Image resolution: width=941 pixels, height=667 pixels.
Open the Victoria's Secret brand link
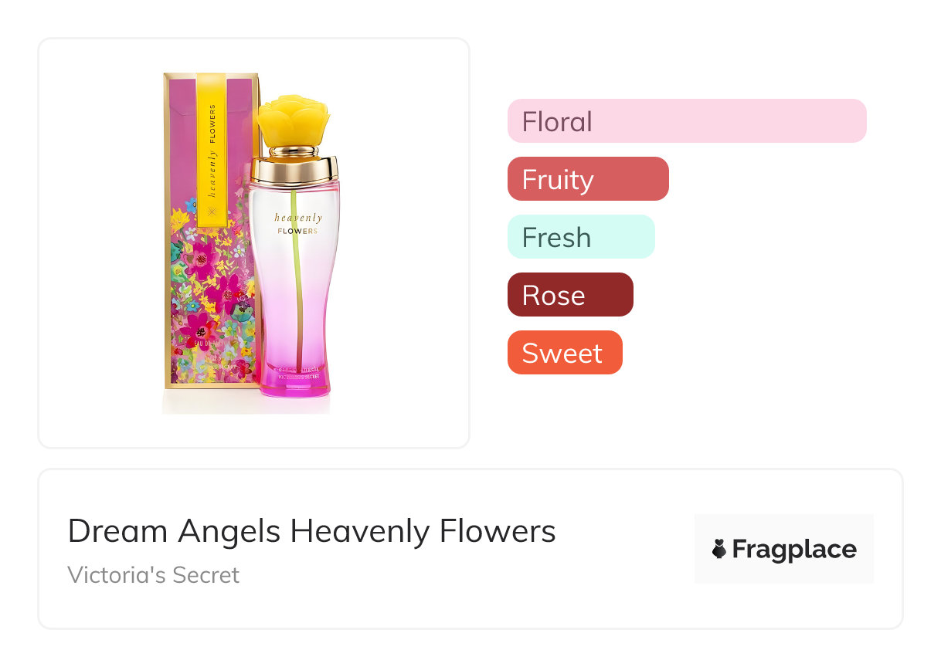click(153, 575)
